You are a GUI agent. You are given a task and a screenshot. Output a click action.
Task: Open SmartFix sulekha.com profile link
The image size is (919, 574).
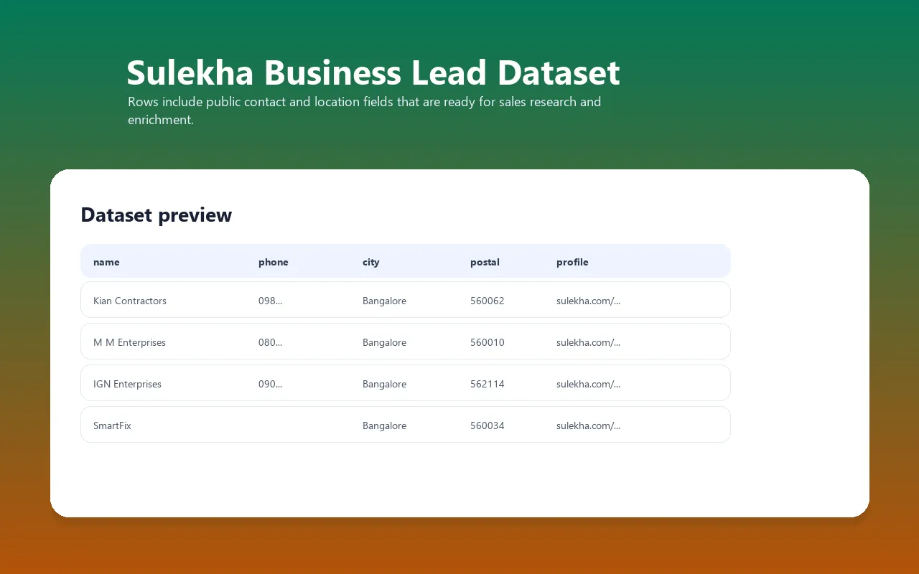coord(588,425)
